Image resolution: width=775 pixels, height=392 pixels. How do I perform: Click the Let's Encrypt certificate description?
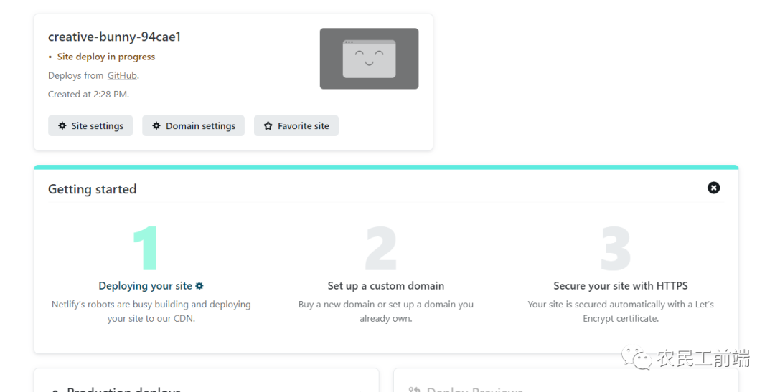click(621, 312)
